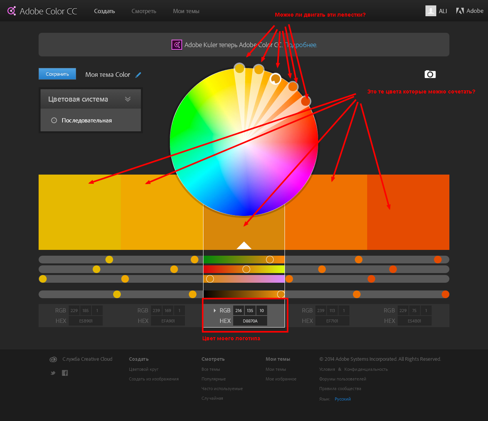Click the white base-color triangle marker
This screenshot has height=421, width=488.
click(244, 245)
